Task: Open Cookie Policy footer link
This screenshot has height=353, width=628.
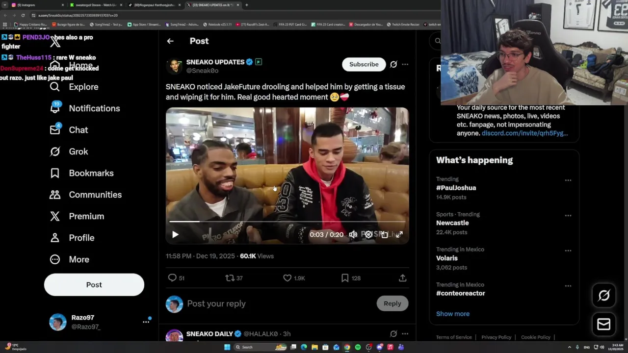Action: tap(536, 337)
